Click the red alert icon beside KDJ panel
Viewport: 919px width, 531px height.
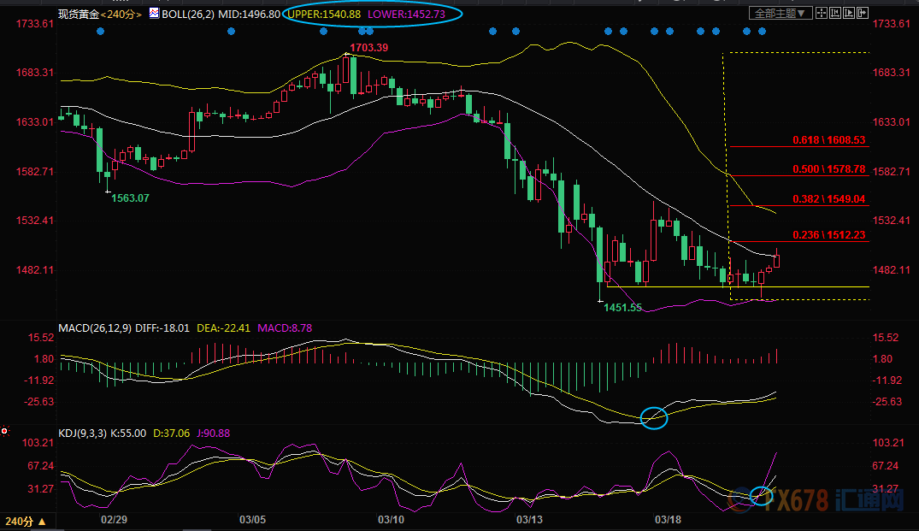[x=6, y=431]
